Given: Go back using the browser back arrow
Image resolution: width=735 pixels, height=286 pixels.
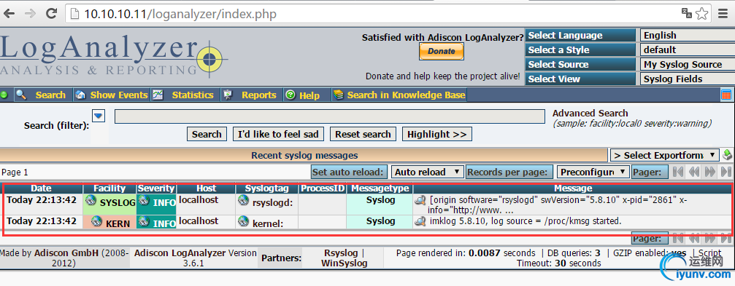Looking at the screenshot, I should (9, 13).
